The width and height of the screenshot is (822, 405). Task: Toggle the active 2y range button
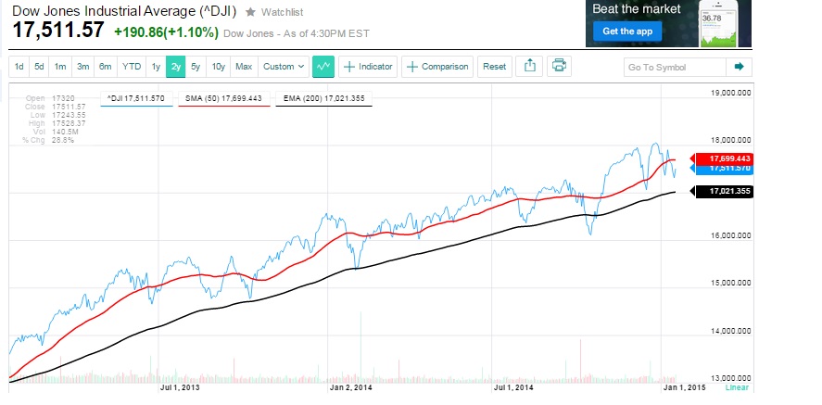coord(176,67)
